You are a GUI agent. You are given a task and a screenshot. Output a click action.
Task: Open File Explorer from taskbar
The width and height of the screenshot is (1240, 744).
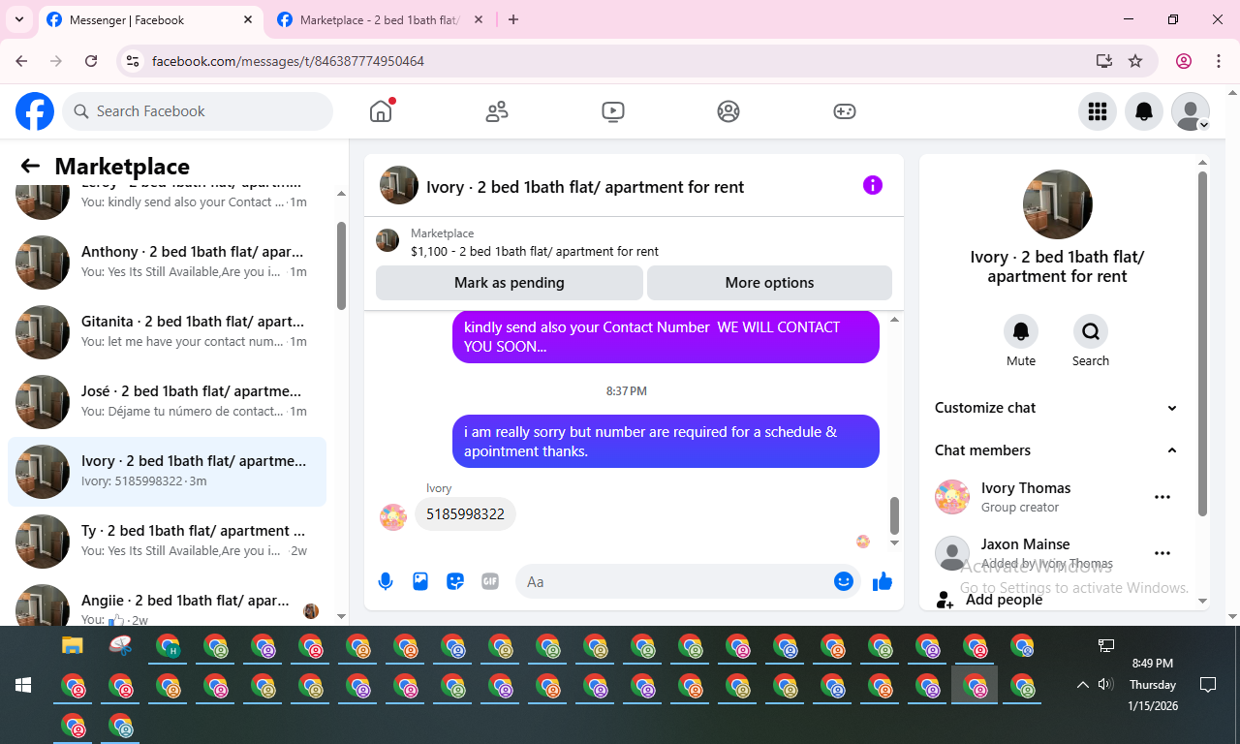click(x=73, y=645)
